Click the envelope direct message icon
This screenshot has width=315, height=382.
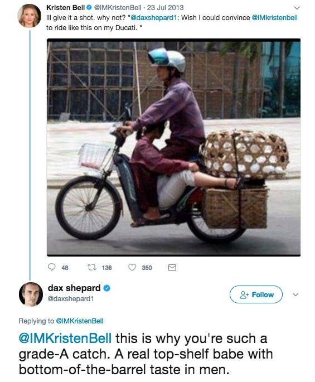(x=172, y=268)
